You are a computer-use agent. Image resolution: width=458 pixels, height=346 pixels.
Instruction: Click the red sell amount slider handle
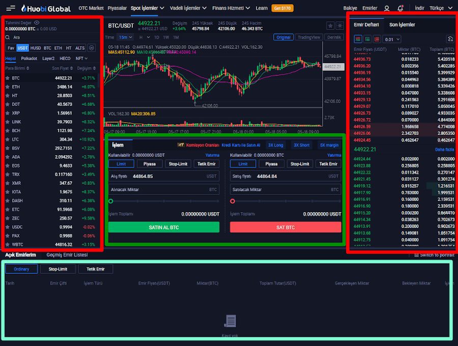click(x=233, y=201)
